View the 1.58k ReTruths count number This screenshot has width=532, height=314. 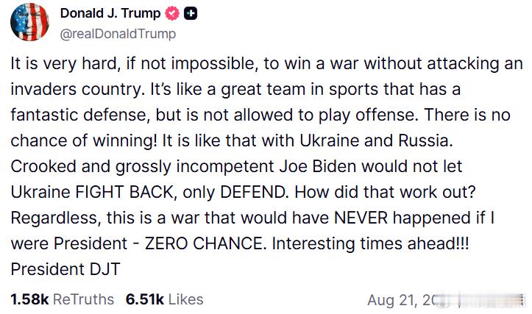pyautogui.click(x=29, y=299)
